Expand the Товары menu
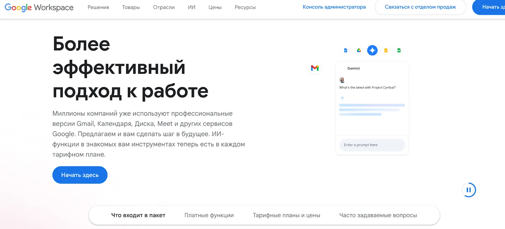This screenshot has width=505, height=229. 131,7
